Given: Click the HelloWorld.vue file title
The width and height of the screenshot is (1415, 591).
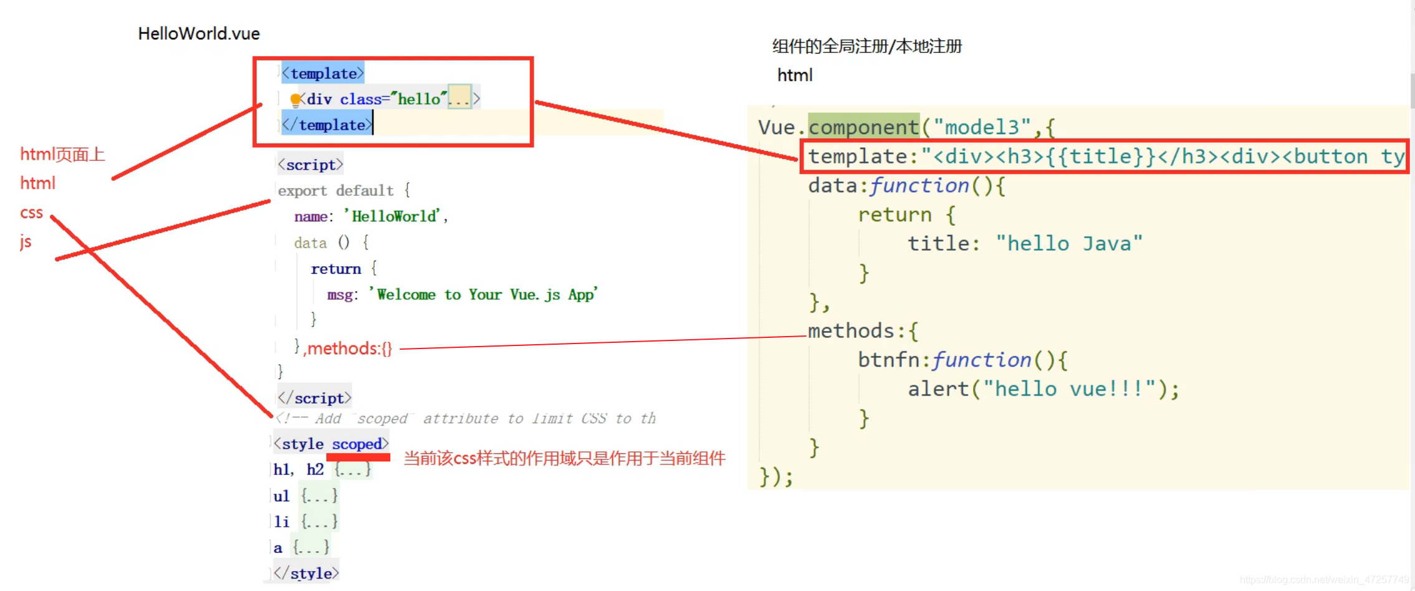Looking at the screenshot, I should (x=199, y=34).
